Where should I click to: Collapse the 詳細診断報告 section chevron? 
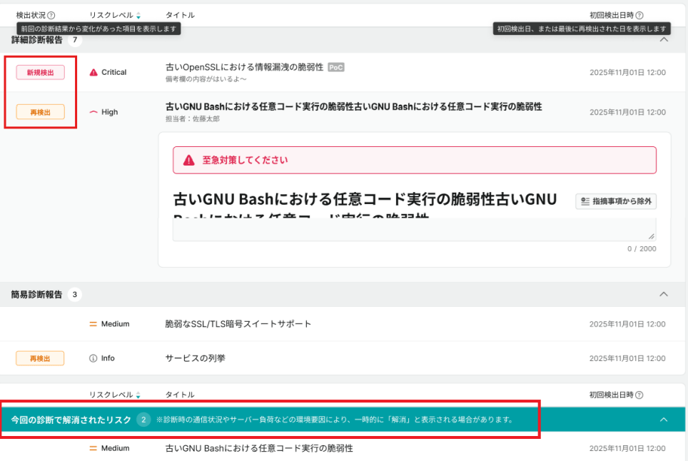pos(664,40)
